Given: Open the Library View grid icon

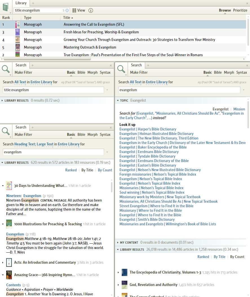Looking at the screenshot, I should click(74, 10).
